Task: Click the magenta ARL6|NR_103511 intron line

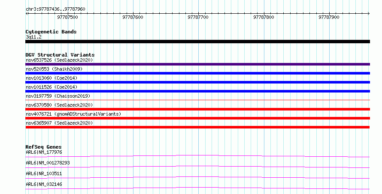Action: pos(197,177)
